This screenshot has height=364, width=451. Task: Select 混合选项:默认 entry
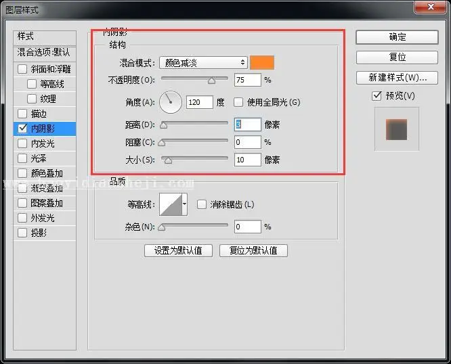(45, 53)
